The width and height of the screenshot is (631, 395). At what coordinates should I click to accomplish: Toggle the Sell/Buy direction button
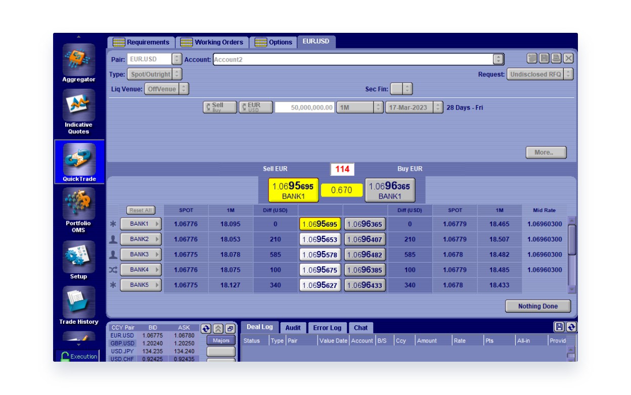(x=220, y=107)
